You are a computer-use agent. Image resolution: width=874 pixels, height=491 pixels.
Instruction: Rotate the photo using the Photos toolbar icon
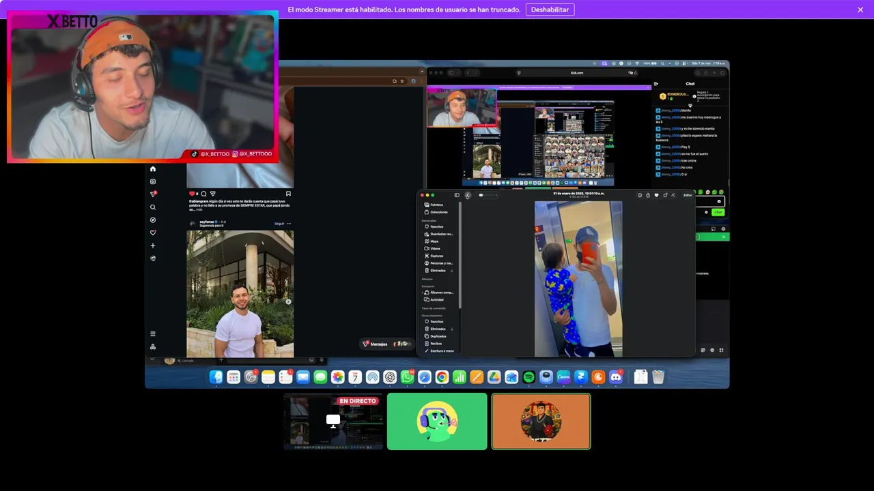(x=665, y=195)
